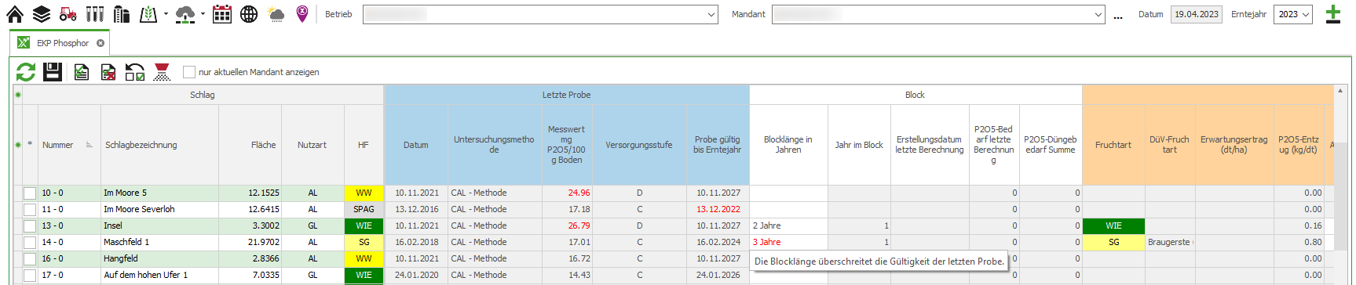Tick the checkbox for row 11 - 0
1356x285 pixels.
(x=30, y=210)
